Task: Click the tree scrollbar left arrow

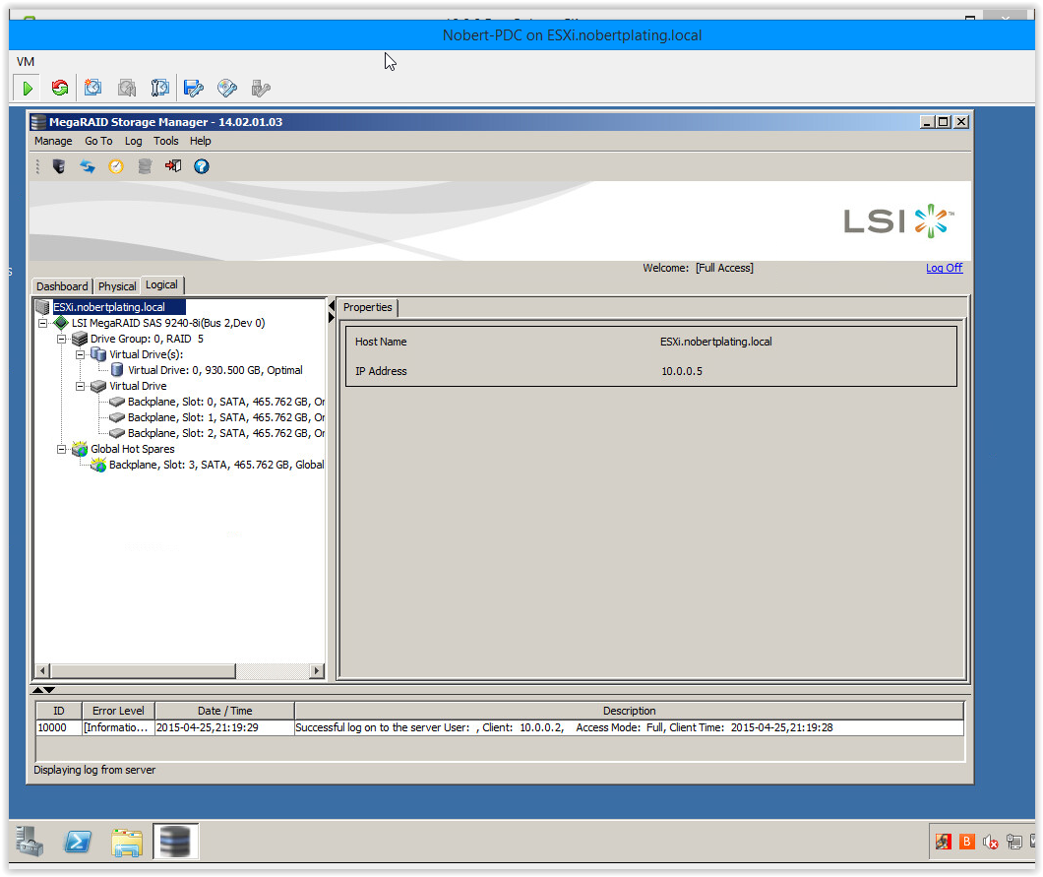Action: [42, 670]
